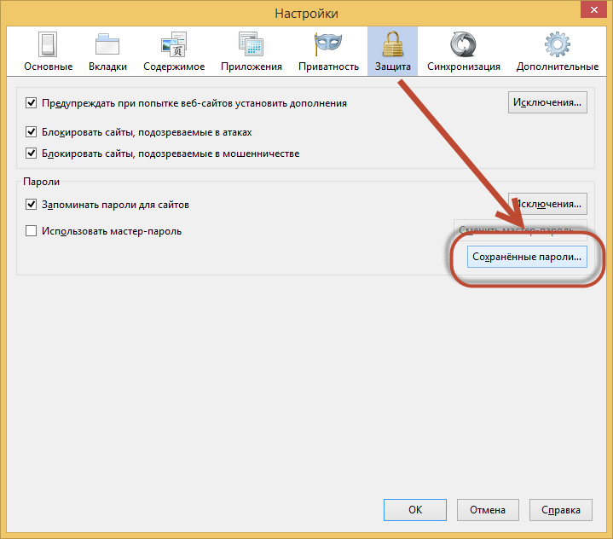The image size is (613, 539).
Task: Select the Приложения panel icon
Action: 251,50
